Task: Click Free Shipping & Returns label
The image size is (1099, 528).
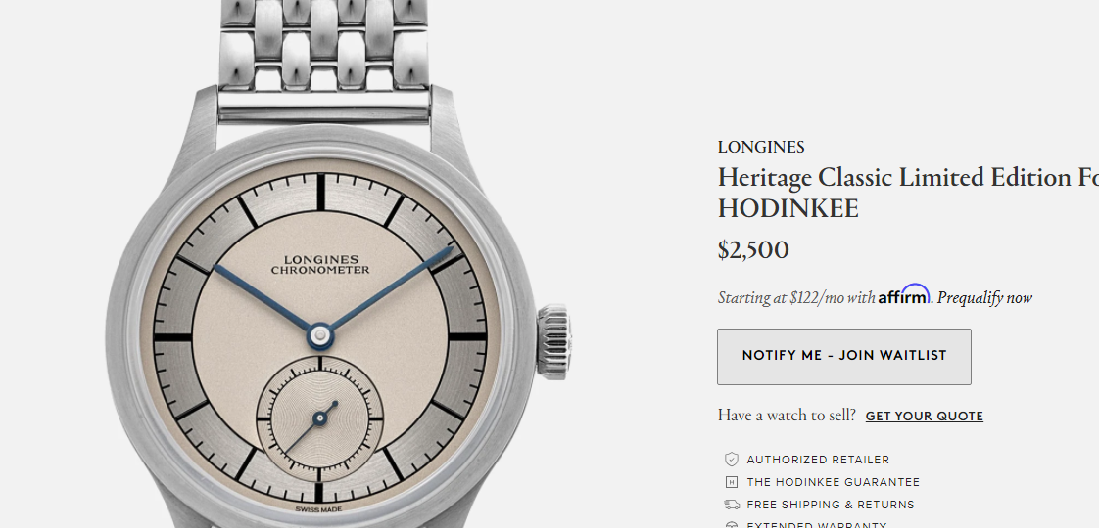Action: [831, 505]
